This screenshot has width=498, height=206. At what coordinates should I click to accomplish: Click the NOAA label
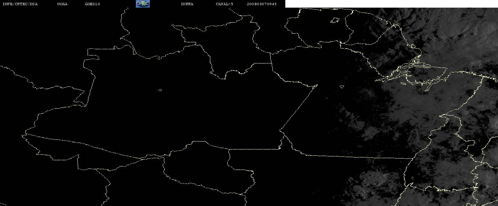[x=62, y=4]
